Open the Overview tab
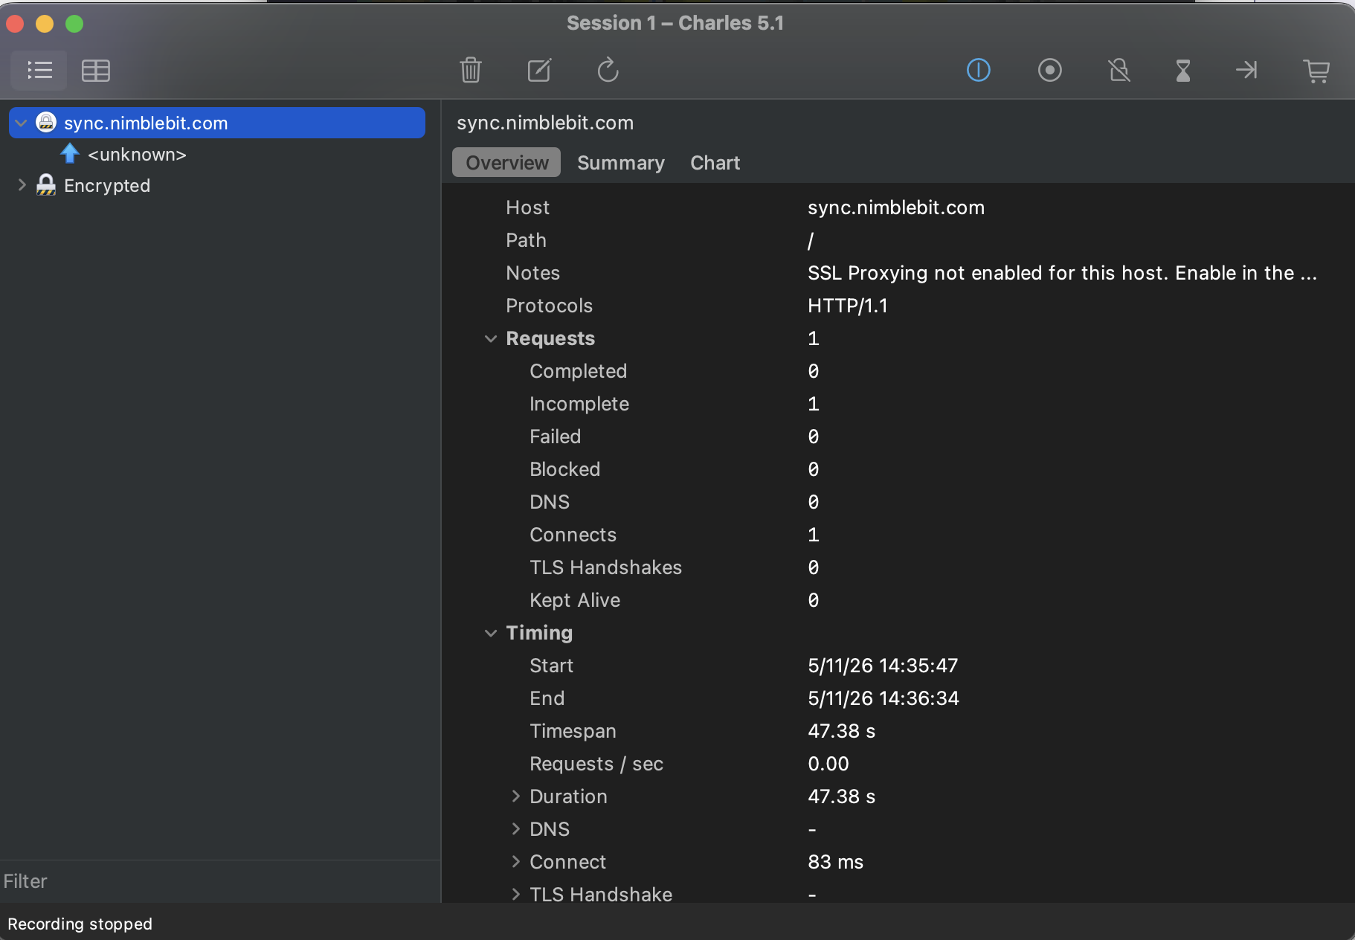The width and height of the screenshot is (1355, 940). click(x=506, y=163)
